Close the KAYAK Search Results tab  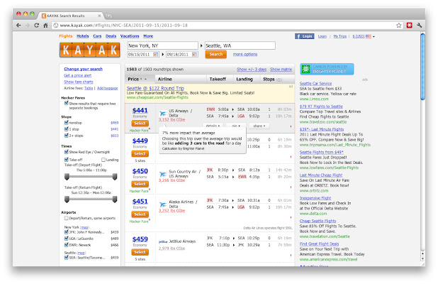coord(99,16)
